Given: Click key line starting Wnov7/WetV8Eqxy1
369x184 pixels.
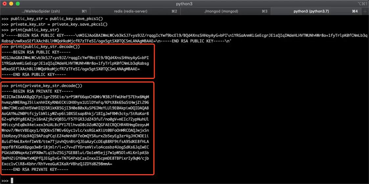Looking at the screenshot, I should (75, 130).
